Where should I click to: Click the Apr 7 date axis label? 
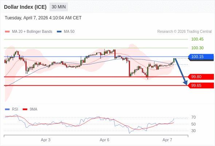167,140
